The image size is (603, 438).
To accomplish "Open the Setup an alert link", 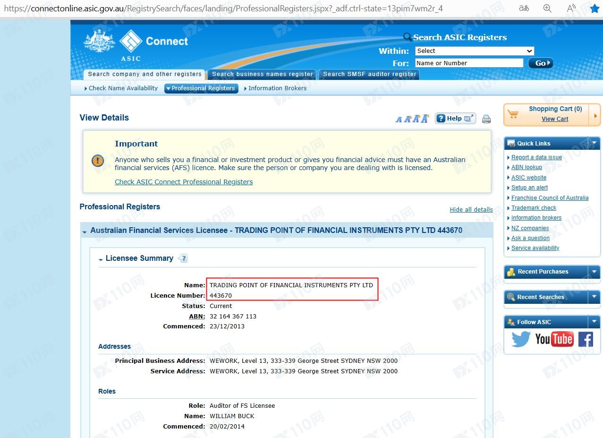I will (529, 188).
